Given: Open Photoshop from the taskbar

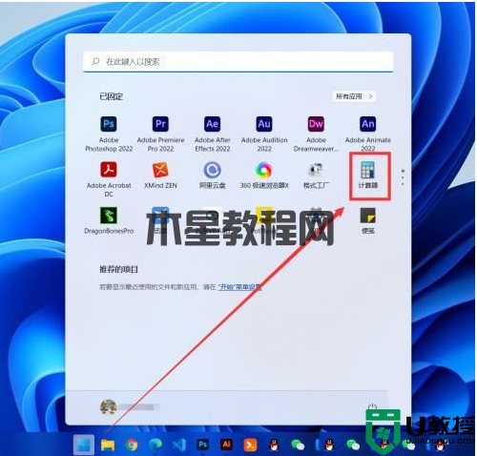Looking at the screenshot, I should [x=202, y=445].
